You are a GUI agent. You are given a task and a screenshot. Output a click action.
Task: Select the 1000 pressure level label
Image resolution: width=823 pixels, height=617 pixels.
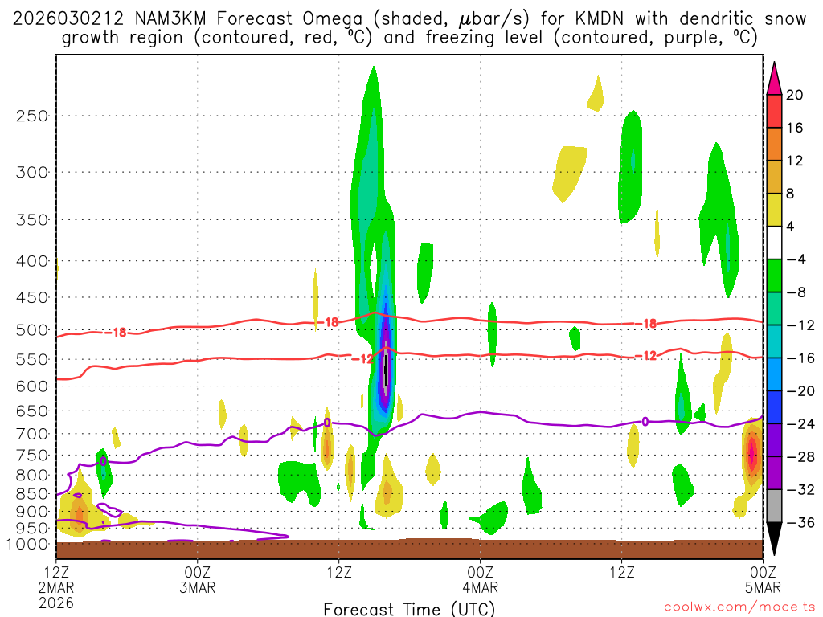coord(28,544)
